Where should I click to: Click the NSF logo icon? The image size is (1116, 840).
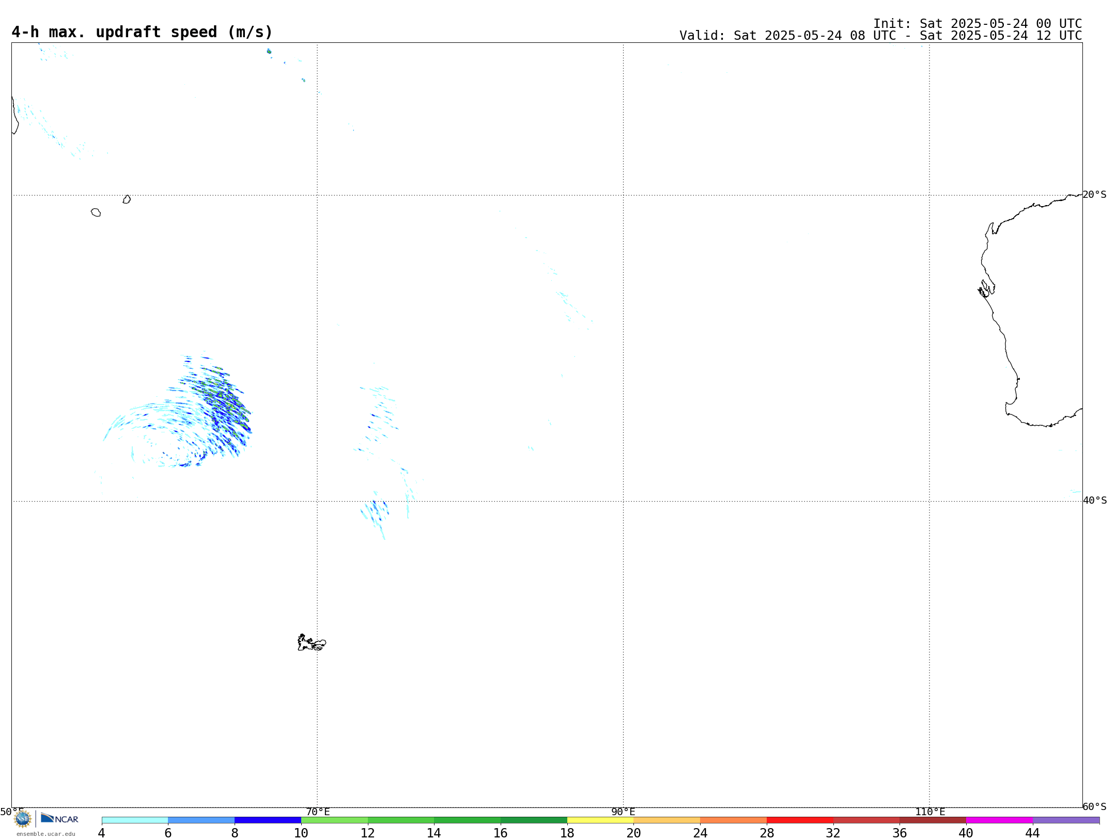23,818
